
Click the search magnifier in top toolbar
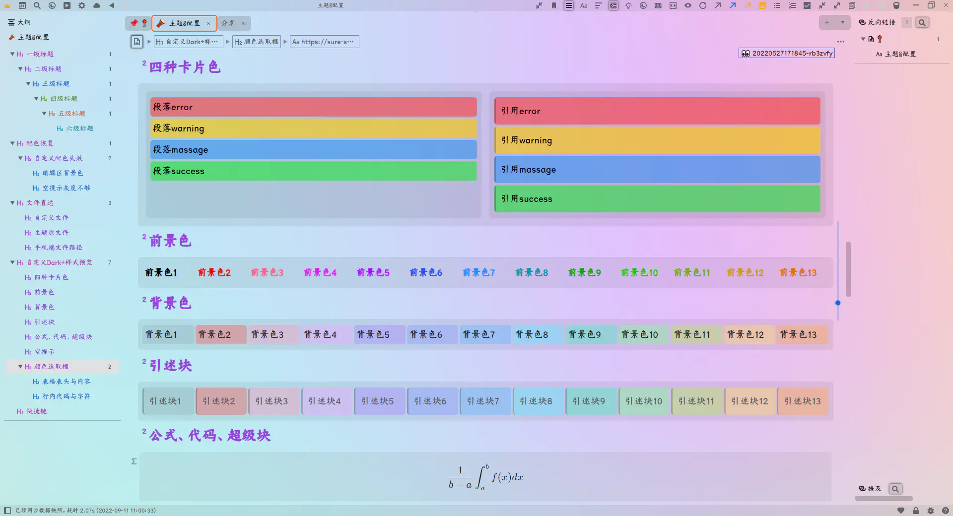37,5
